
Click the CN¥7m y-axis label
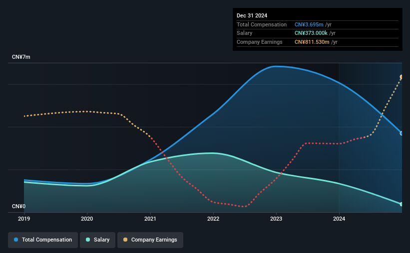(x=21, y=57)
